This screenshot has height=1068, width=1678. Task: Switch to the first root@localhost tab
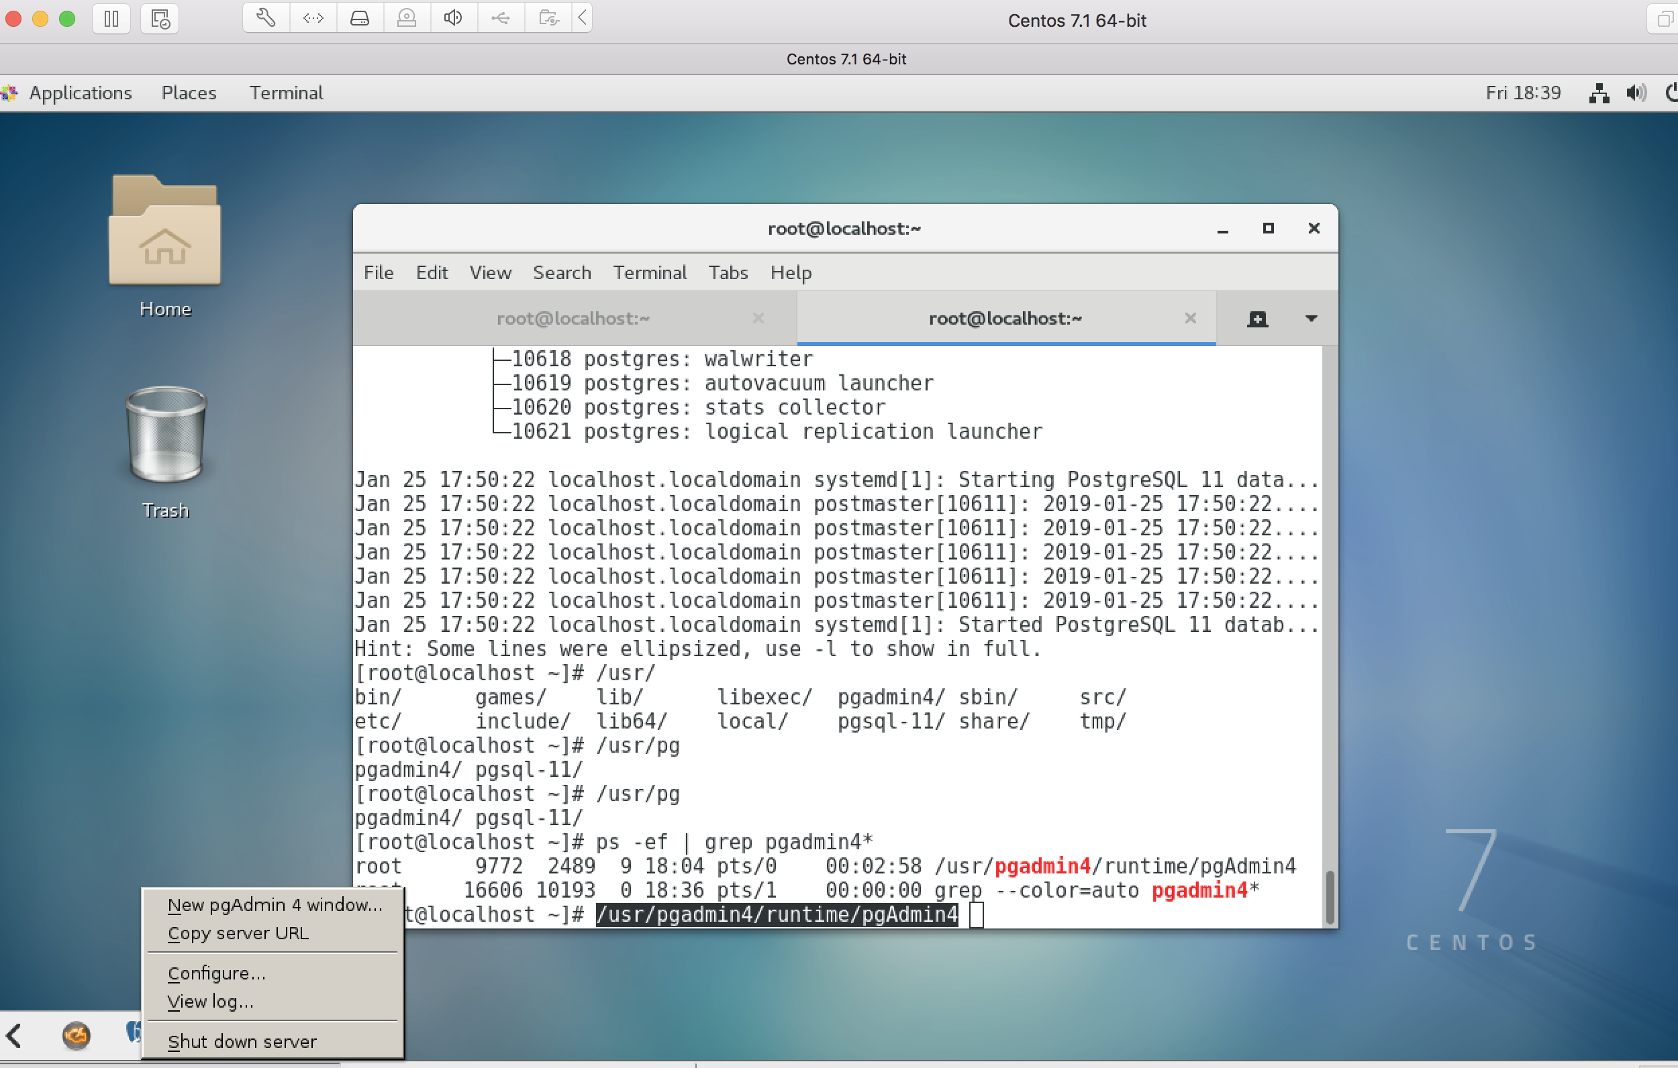(573, 319)
